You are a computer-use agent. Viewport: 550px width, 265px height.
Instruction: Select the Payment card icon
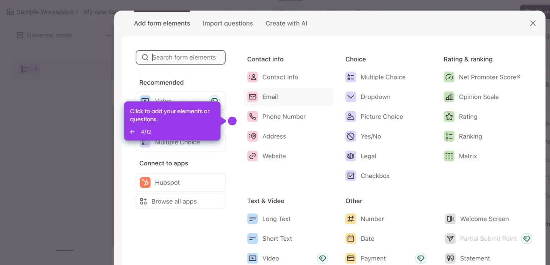pyautogui.click(x=351, y=258)
